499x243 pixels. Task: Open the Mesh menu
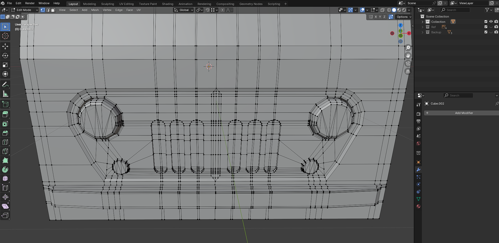tap(95, 10)
